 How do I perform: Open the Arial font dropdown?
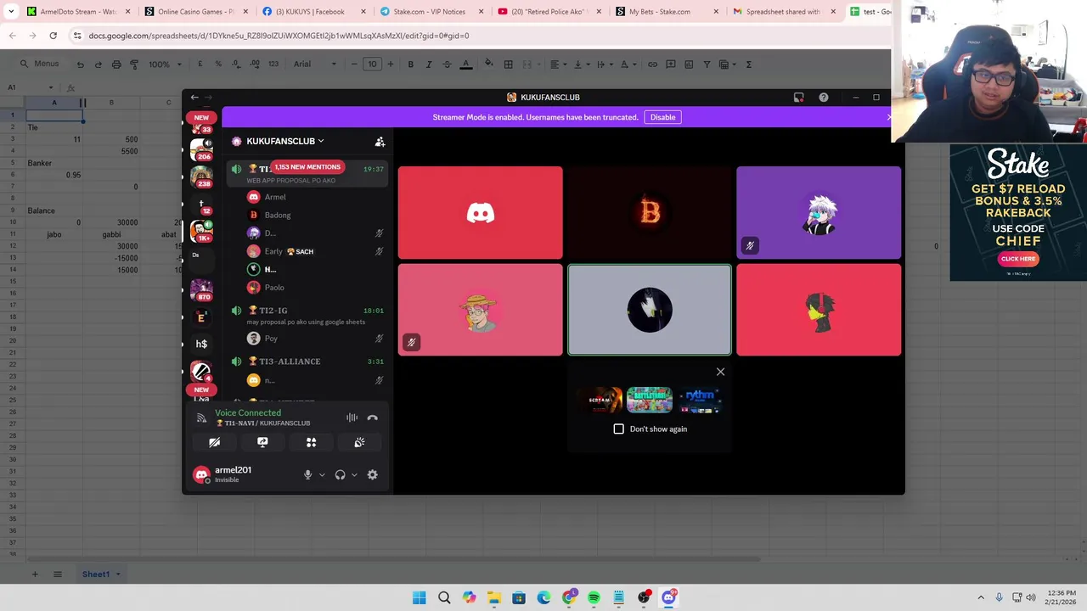[x=314, y=64]
